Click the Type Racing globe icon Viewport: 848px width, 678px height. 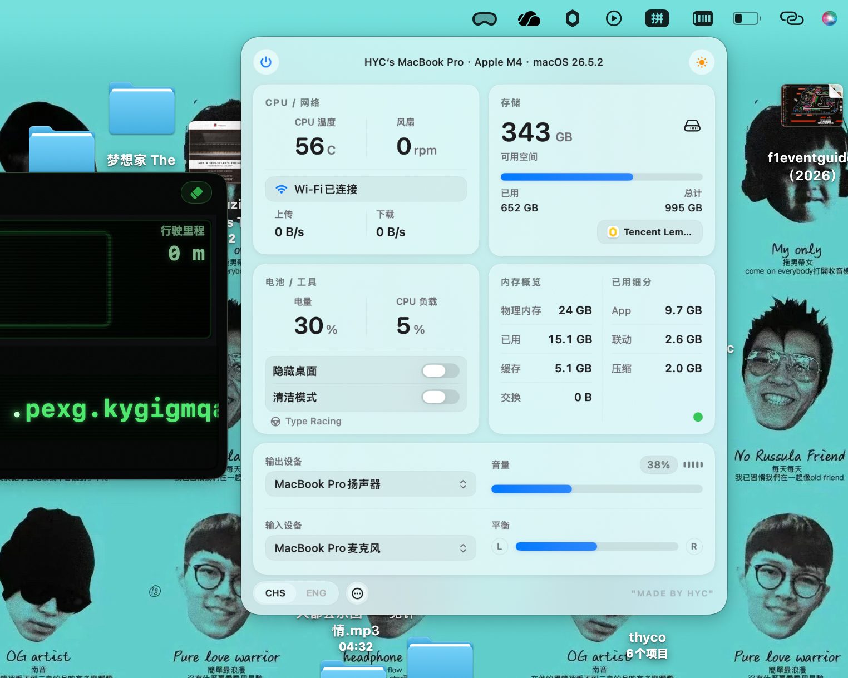[275, 422]
